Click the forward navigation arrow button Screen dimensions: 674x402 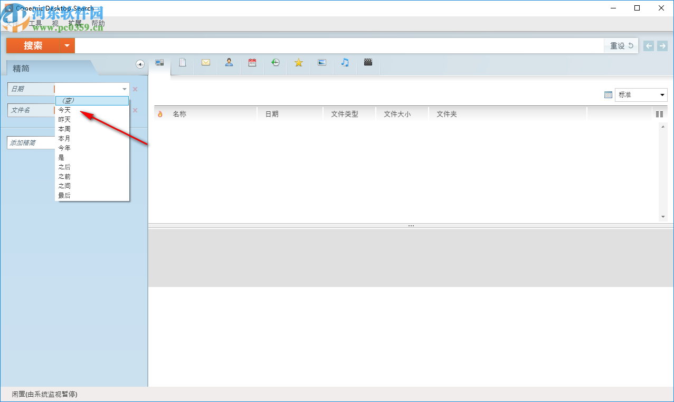pos(662,45)
